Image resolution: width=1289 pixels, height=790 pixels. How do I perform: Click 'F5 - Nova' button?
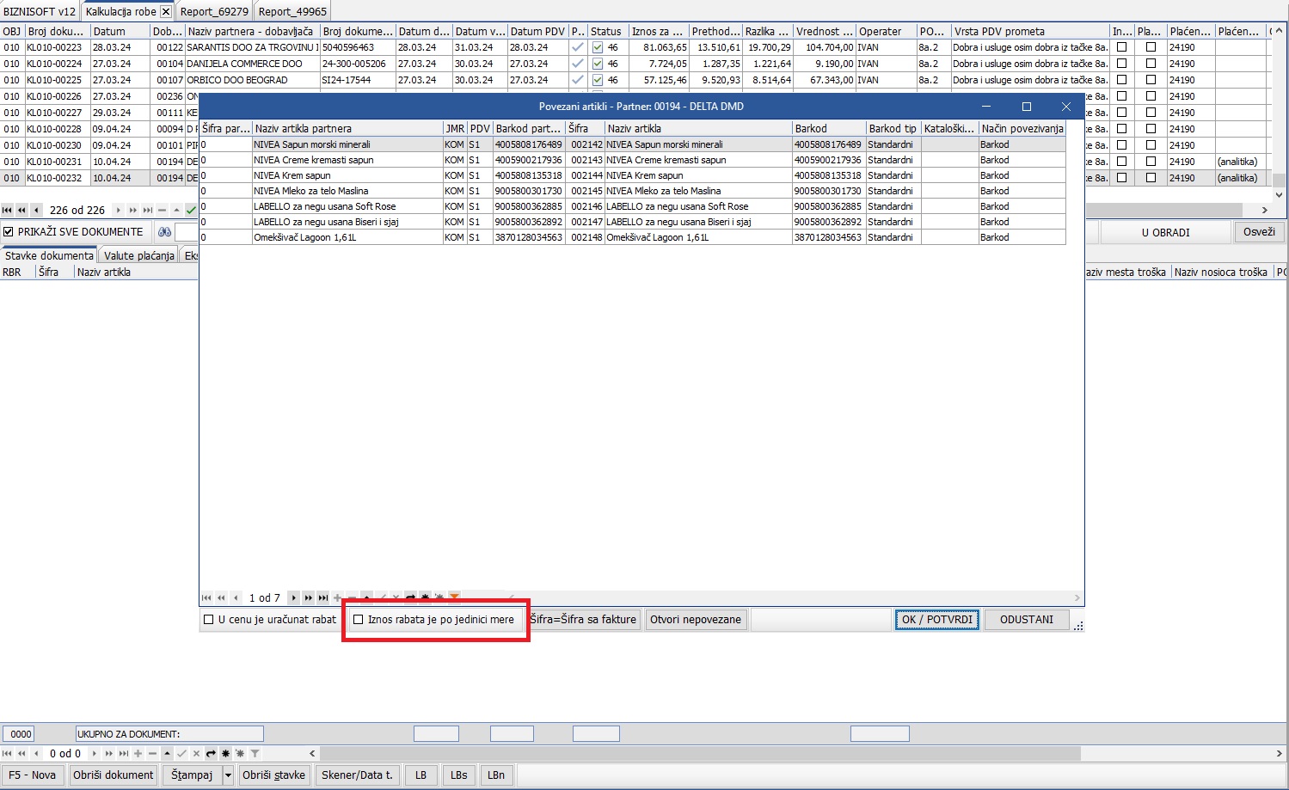32,775
